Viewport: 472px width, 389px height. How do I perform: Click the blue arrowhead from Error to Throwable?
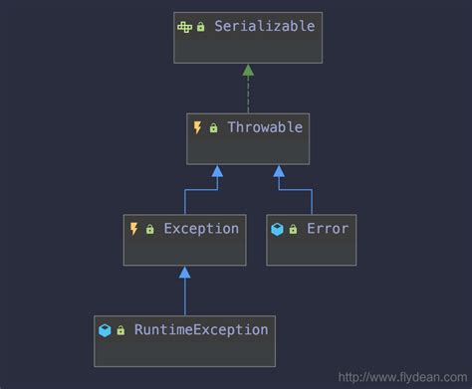(x=279, y=171)
